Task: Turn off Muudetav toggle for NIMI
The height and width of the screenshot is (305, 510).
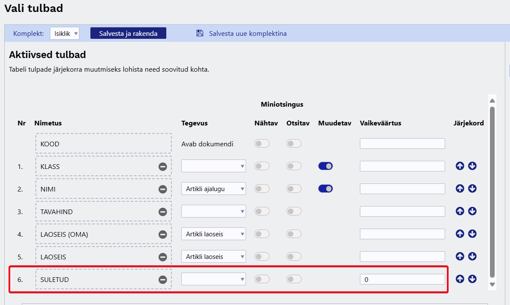Action: coord(325,189)
